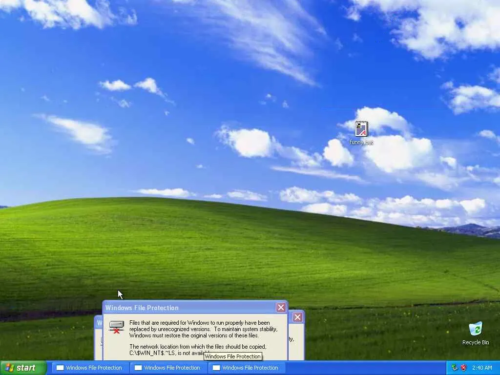Click the "The network location from which" line
Screen dimensions: 500x375
[198, 347]
